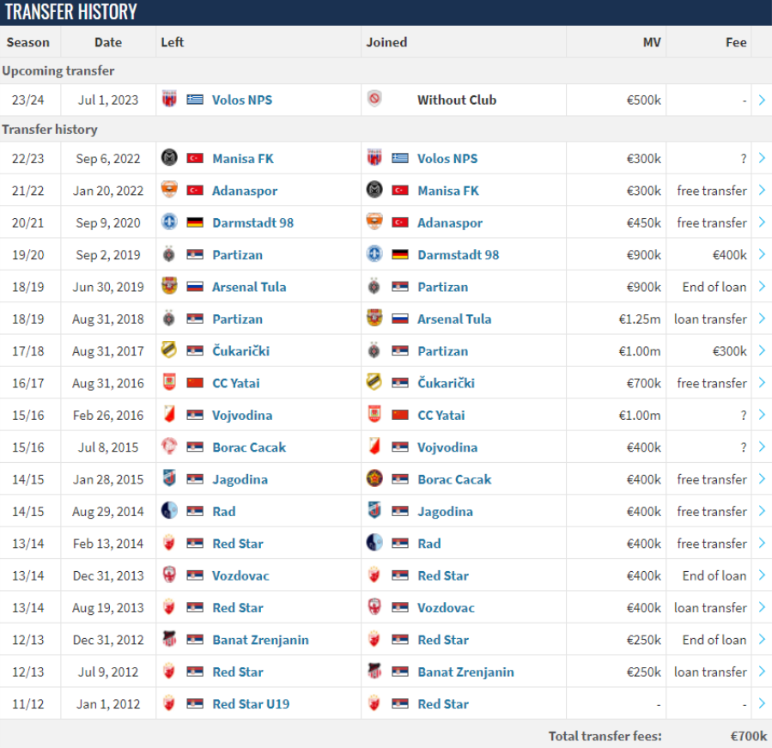
Task: Open details arrow for Jul 9, 2012 loan transfer
Action: click(762, 672)
